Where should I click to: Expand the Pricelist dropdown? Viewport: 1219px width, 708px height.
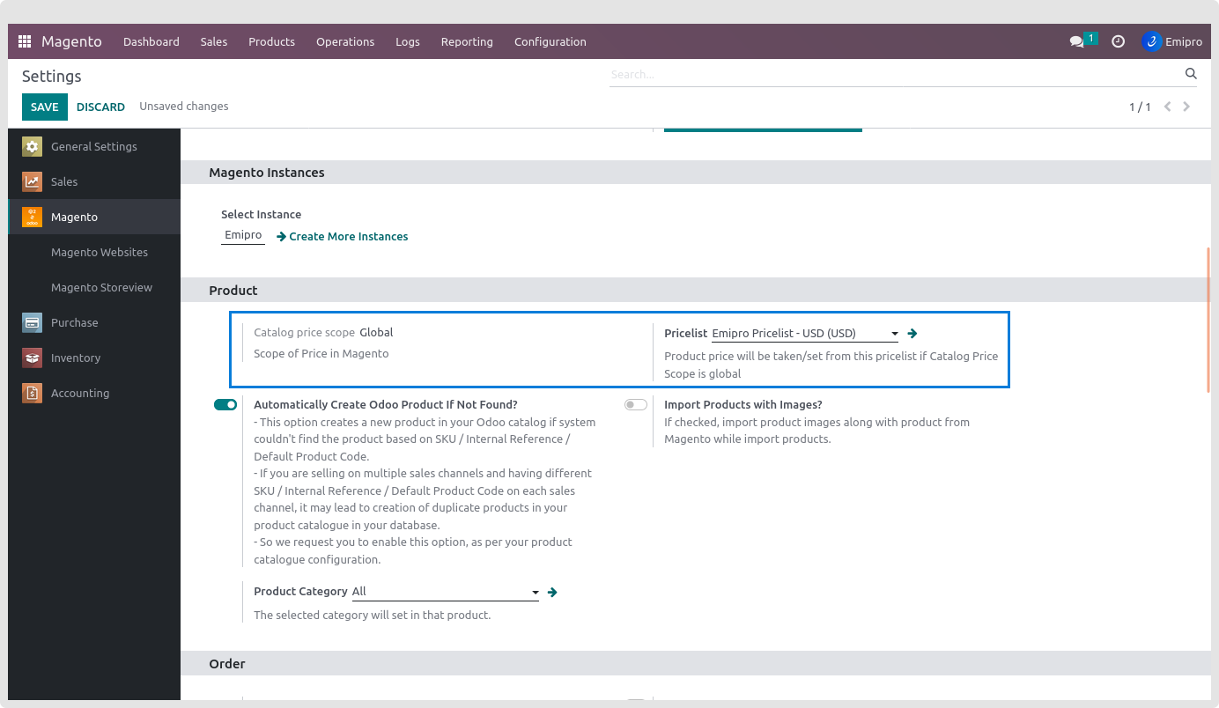[894, 334]
